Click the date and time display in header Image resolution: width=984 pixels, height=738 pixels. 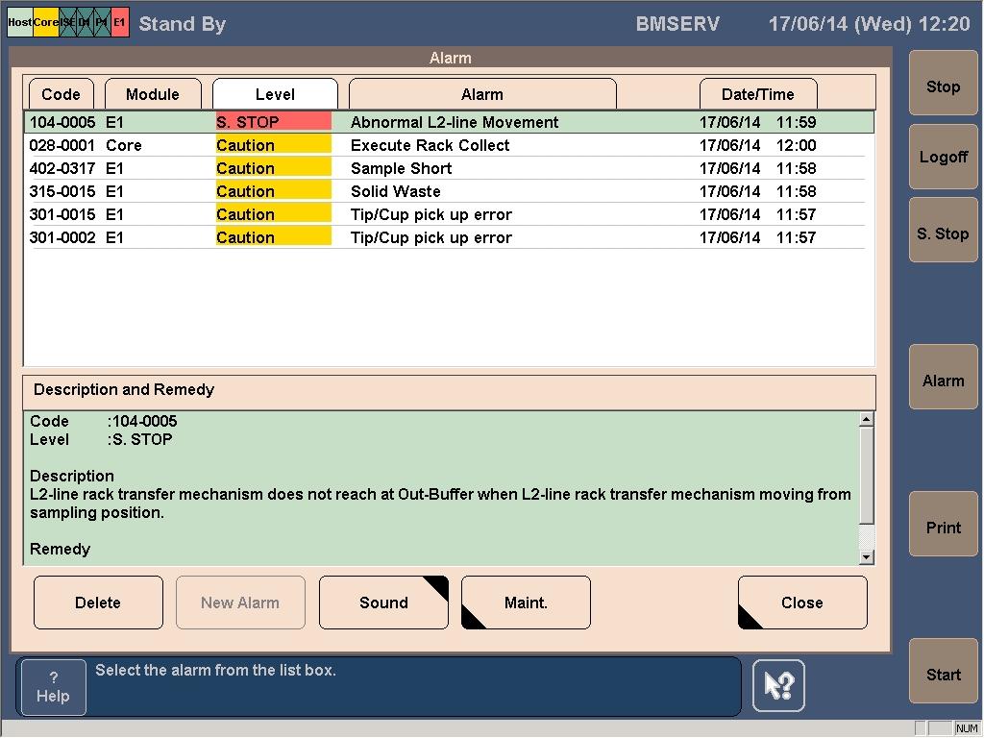click(x=869, y=24)
